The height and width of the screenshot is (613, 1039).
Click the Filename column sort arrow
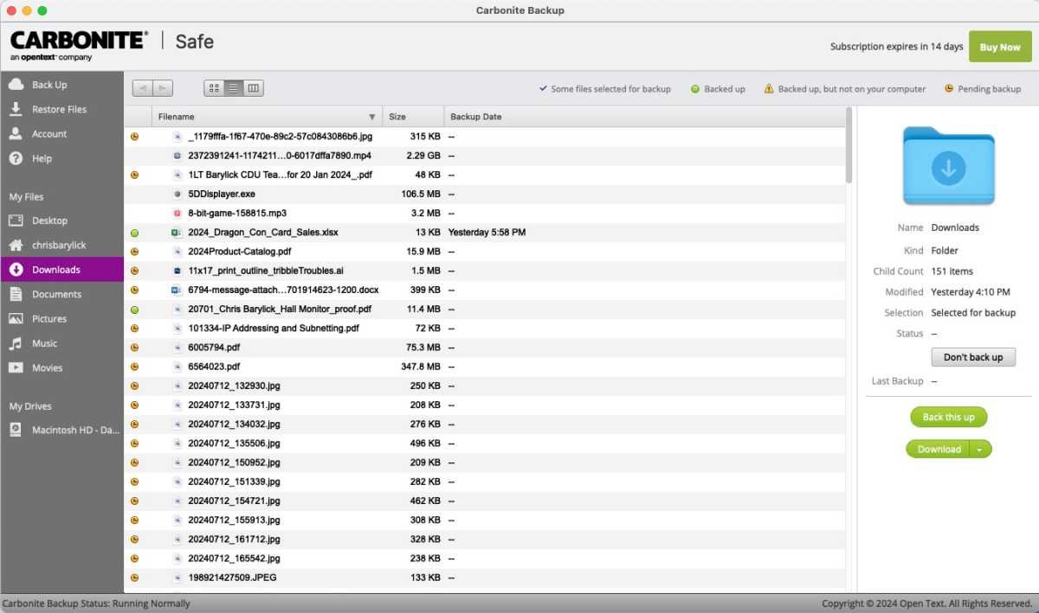click(372, 117)
